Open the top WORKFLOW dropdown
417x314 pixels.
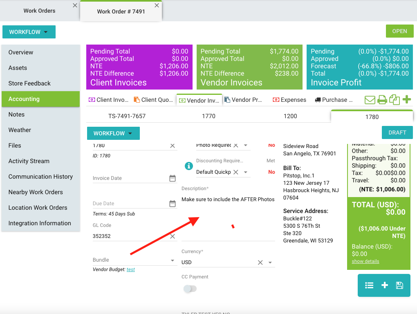(29, 32)
